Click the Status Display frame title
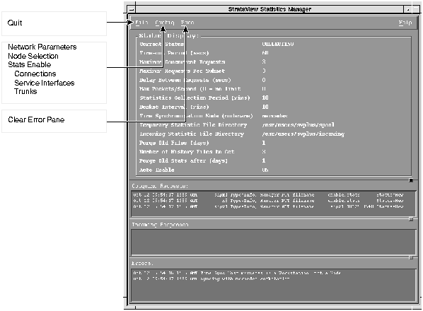This screenshot has height=311, width=423. click(169, 35)
